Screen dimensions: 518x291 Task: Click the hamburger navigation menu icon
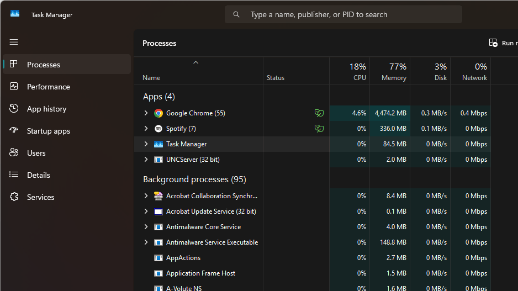[14, 43]
